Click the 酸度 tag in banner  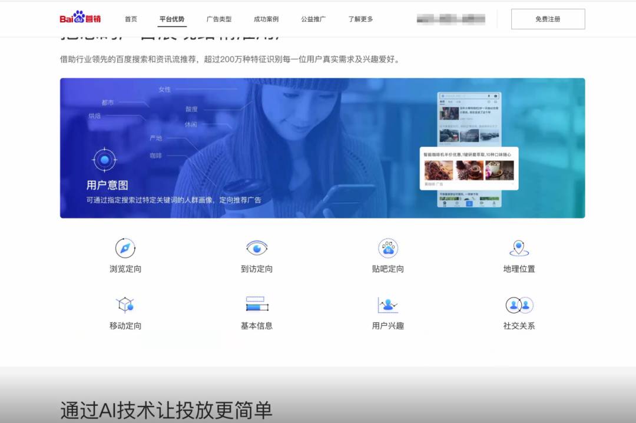pyautogui.click(x=192, y=109)
